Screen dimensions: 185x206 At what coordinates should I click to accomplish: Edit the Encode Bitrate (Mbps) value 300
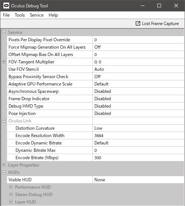138,158
